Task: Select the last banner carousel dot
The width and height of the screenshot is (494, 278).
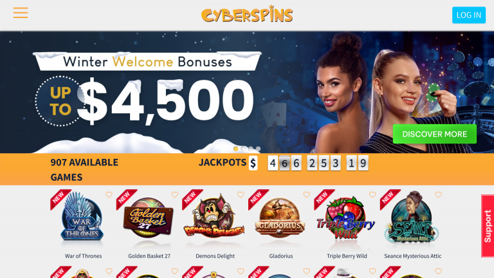Action: pos(259,149)
